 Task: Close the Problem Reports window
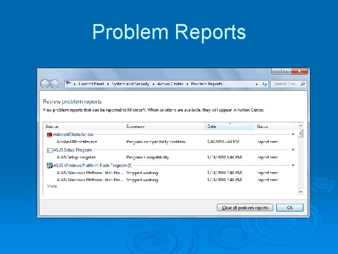pyautogui.click(x=300, y=71)
